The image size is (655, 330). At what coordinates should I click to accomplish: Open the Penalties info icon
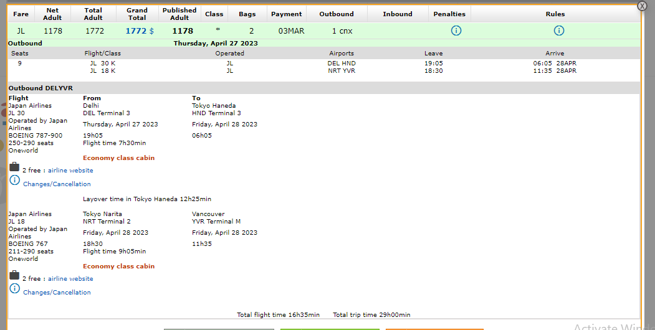[x=456, y=31]
